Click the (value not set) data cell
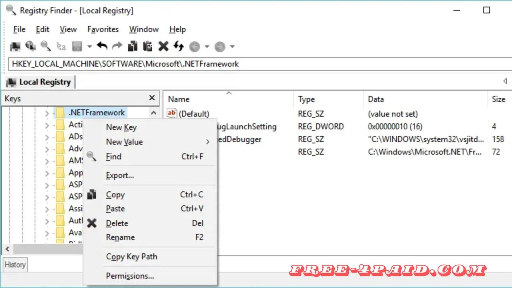512x288 pixels. [393, 114]
